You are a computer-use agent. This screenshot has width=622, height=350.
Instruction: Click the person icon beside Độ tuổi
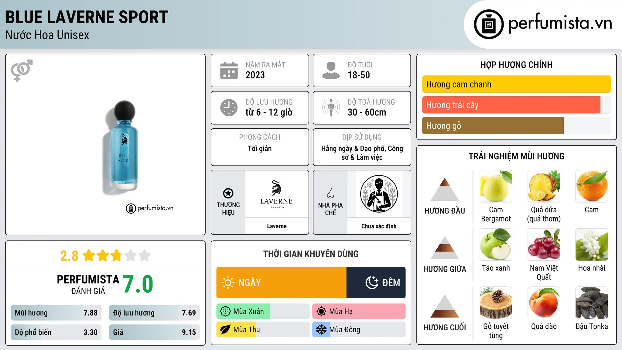coord(331,70)
